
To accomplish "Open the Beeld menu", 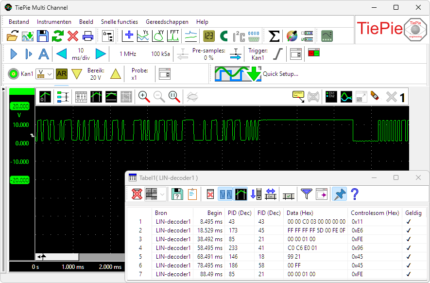I will click(x=86, y=22).
